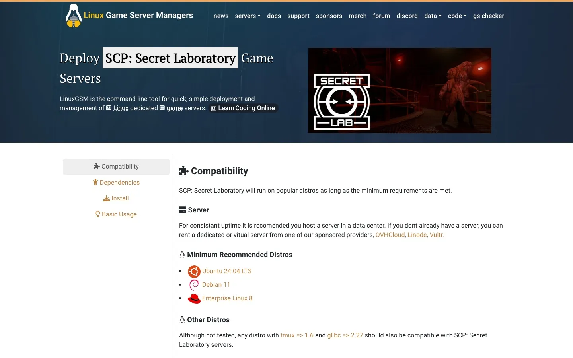Click the lightbulb icon beside Basic Usage
Image resolution: width=573 pixels, height=358 pixels.
pos(98,214)
